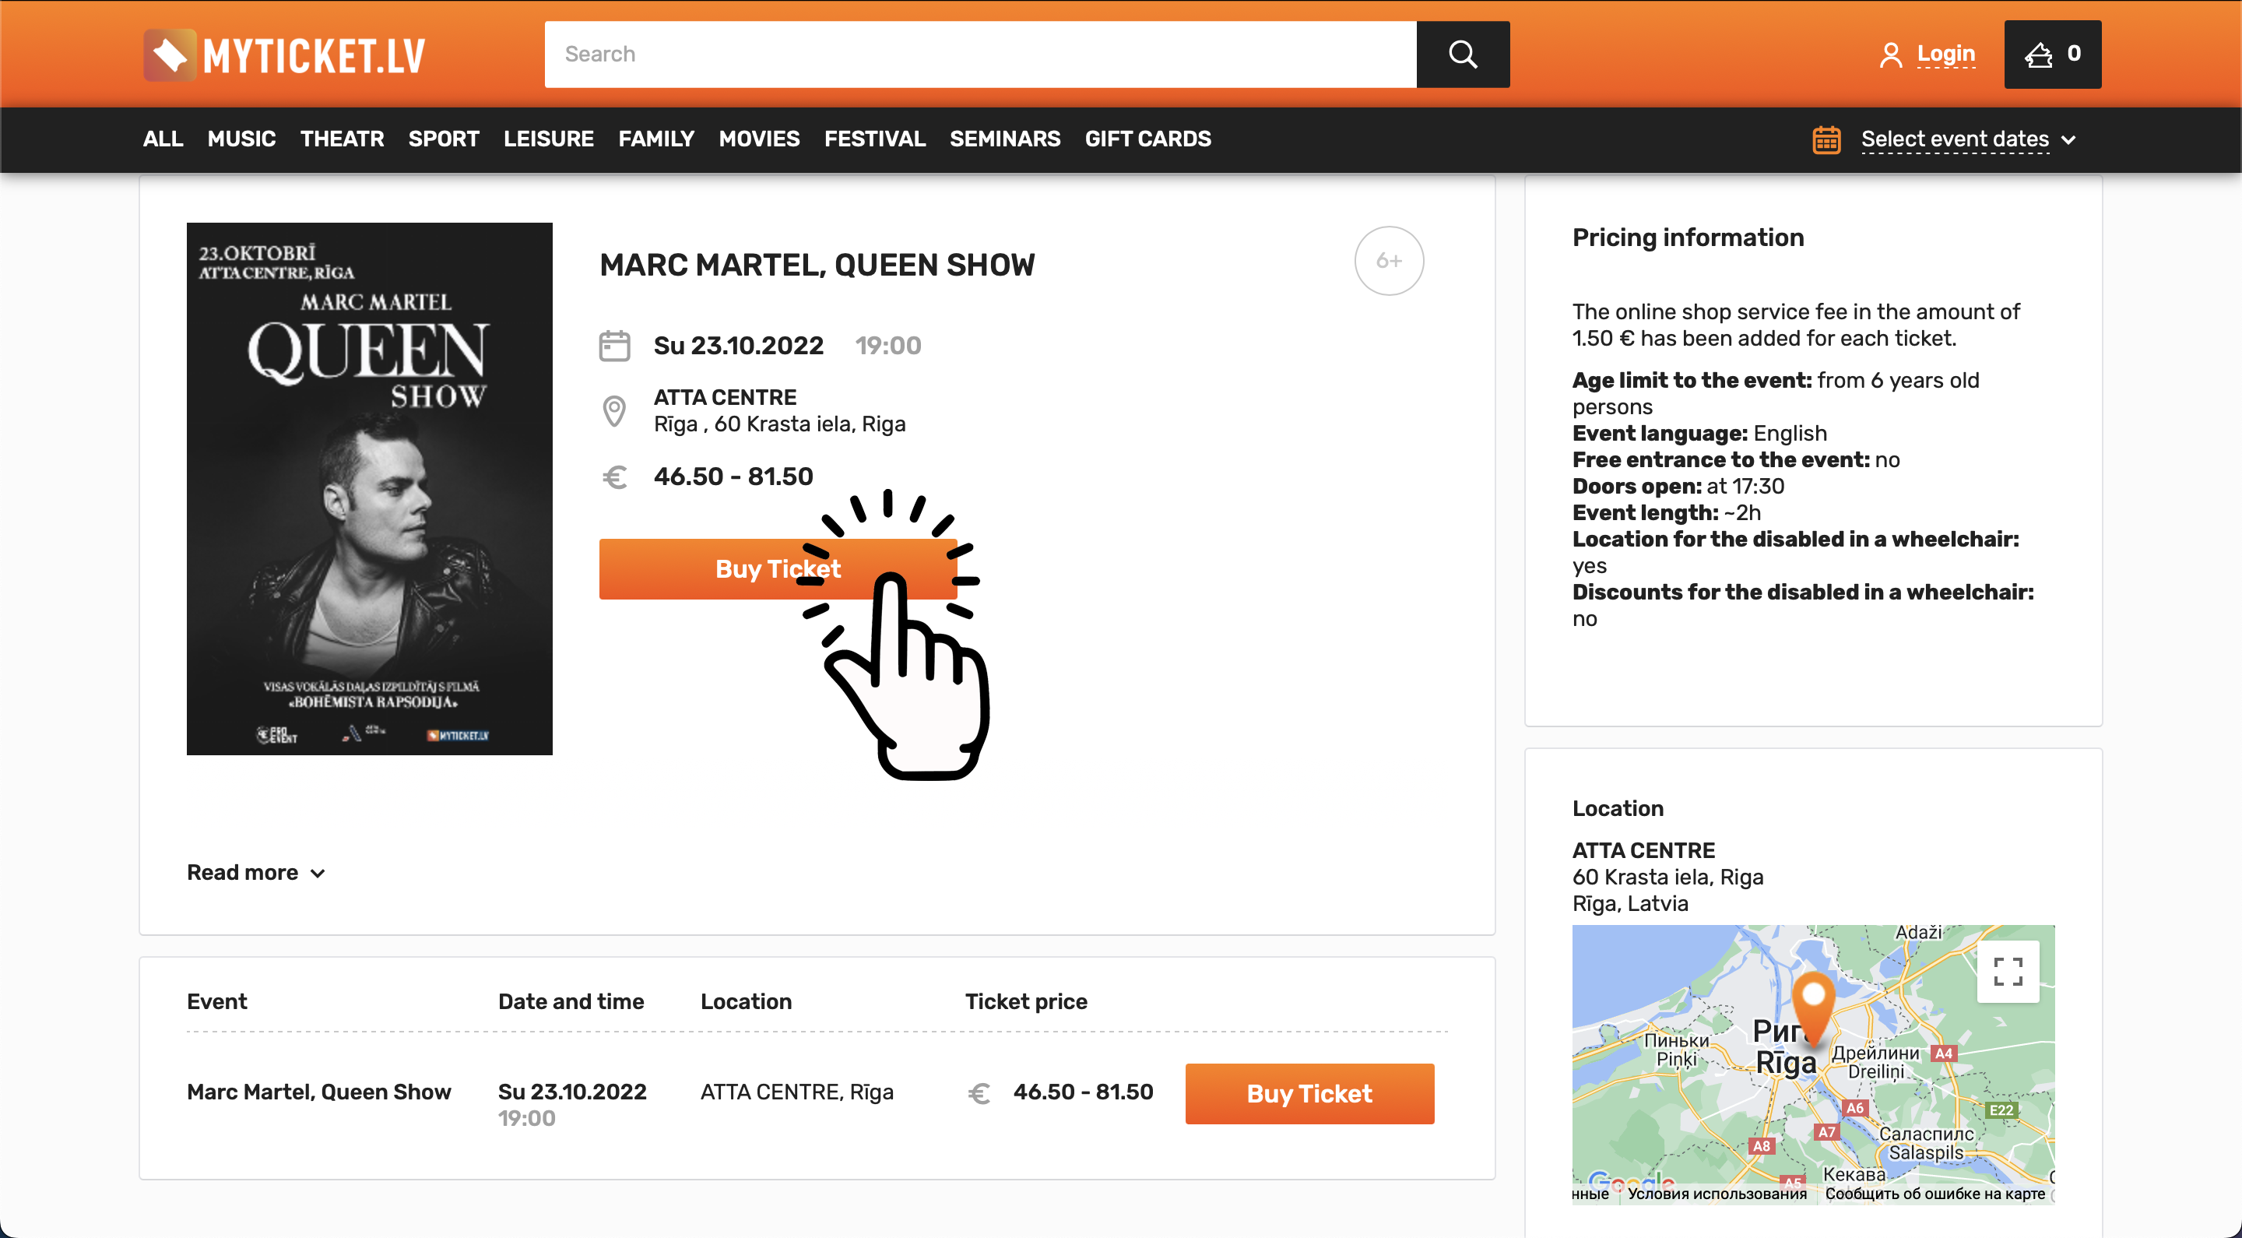Image resolution: width=2242 pixels, height=1238 pixels.
Task: Click the date calendar icon beside Su 23.10.2022
Action: tap(614, 346)
